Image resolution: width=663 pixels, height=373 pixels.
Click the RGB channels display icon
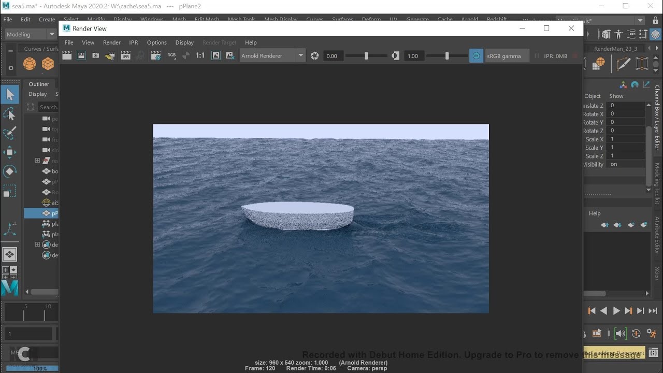pos(171,55)
